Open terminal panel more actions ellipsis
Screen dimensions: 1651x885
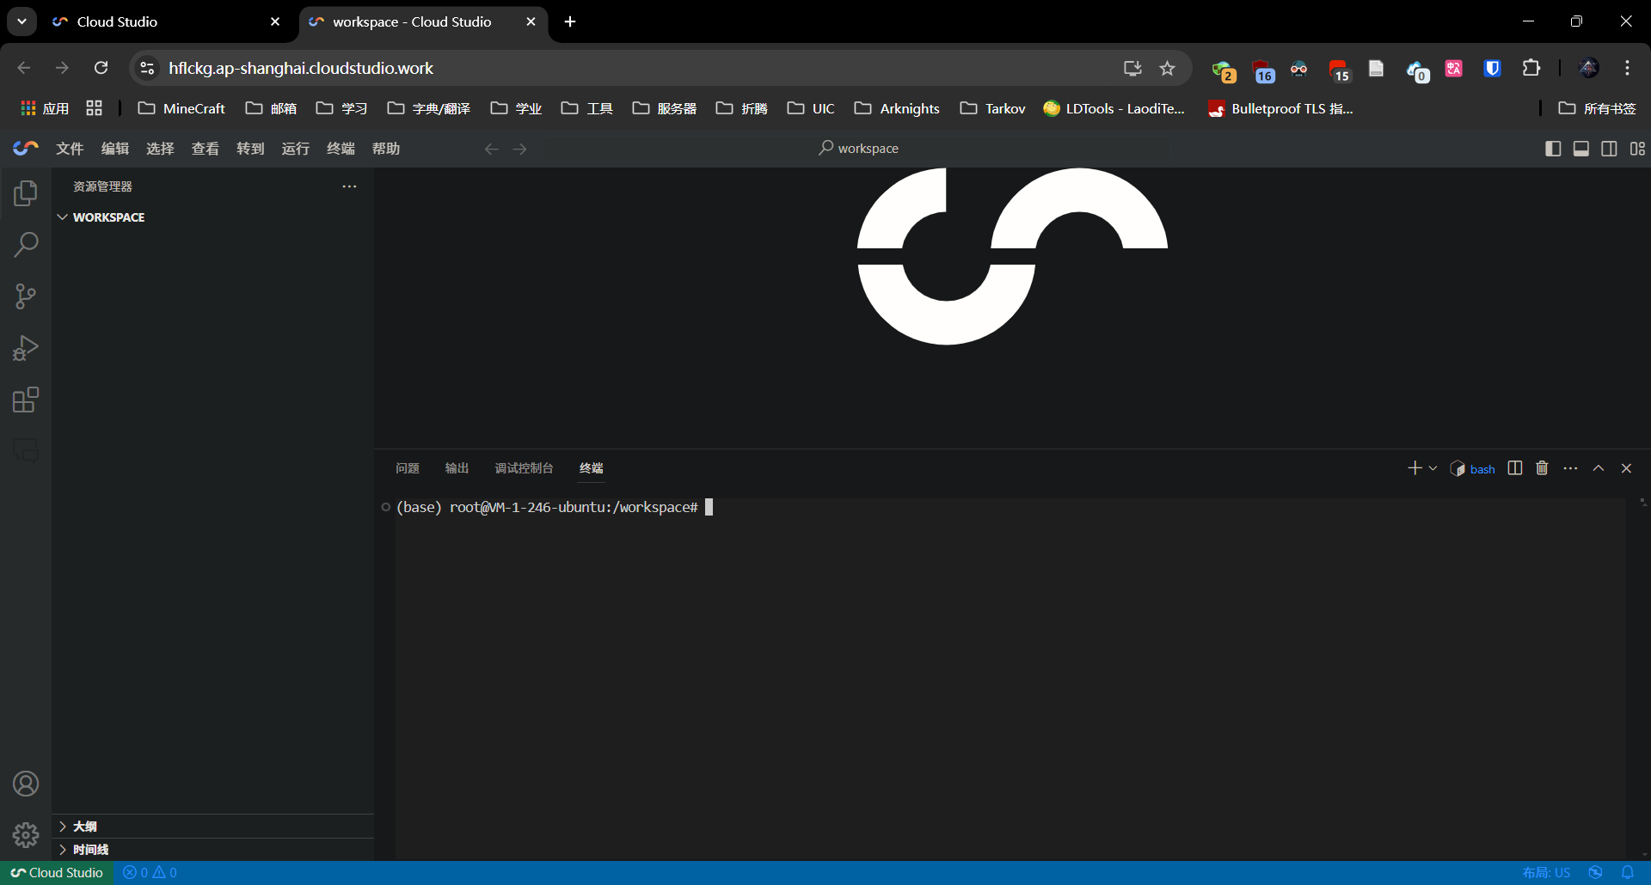click(1571, 468)
